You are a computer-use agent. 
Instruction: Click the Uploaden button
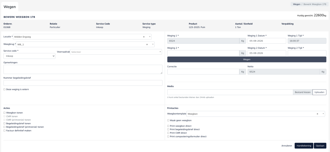pyautogui.click(x=319, y=92)
